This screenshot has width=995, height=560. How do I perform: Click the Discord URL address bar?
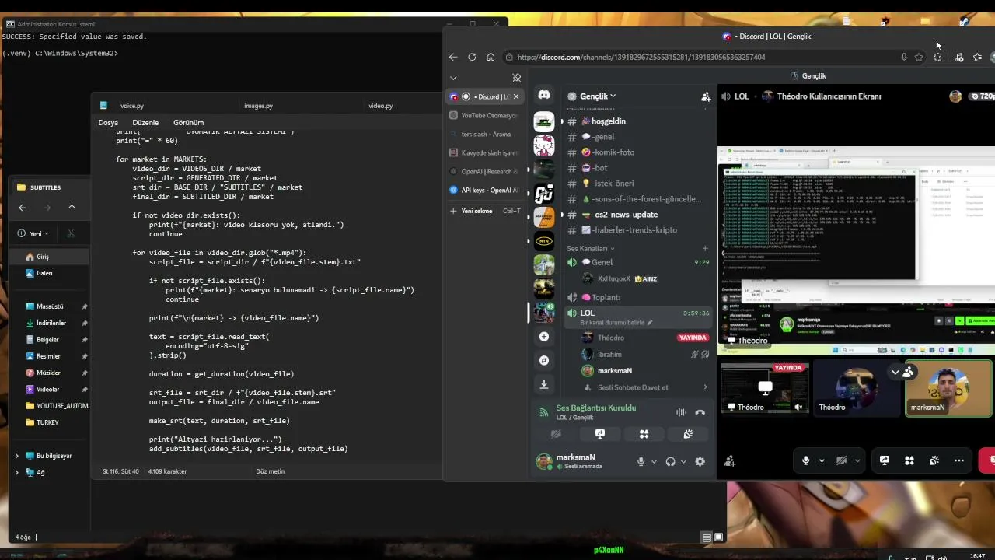(700, 57)
